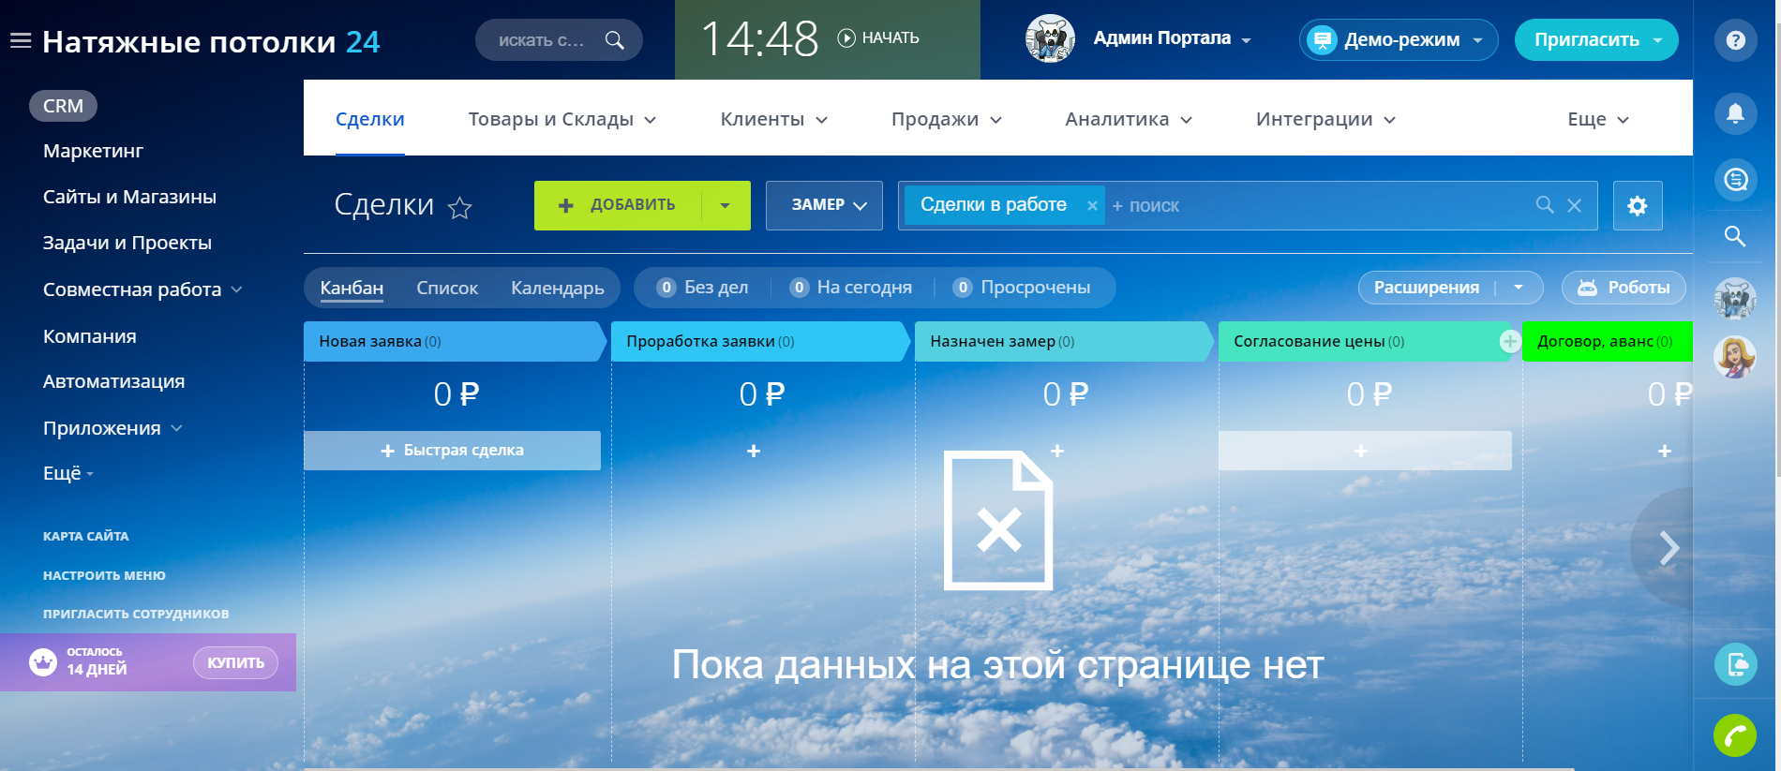Image resolution: width=1781 pixels, height=771 pixels.
Task: Add deal in Договор, аванс column
Action: (1665, 451)
